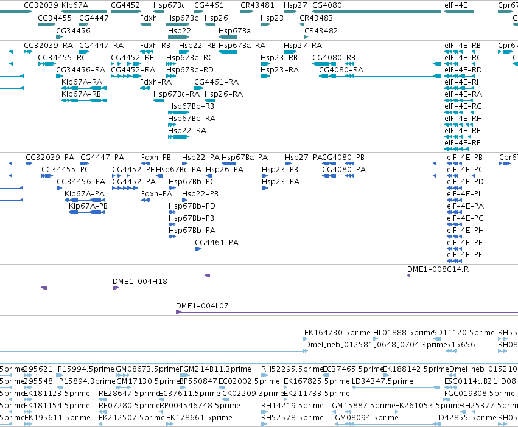Image resolution: width=518 pixels, height=427 pixels.
Task: Select EST EC02002.5prime
Action: pyautogui.click(x=249, y=381)
